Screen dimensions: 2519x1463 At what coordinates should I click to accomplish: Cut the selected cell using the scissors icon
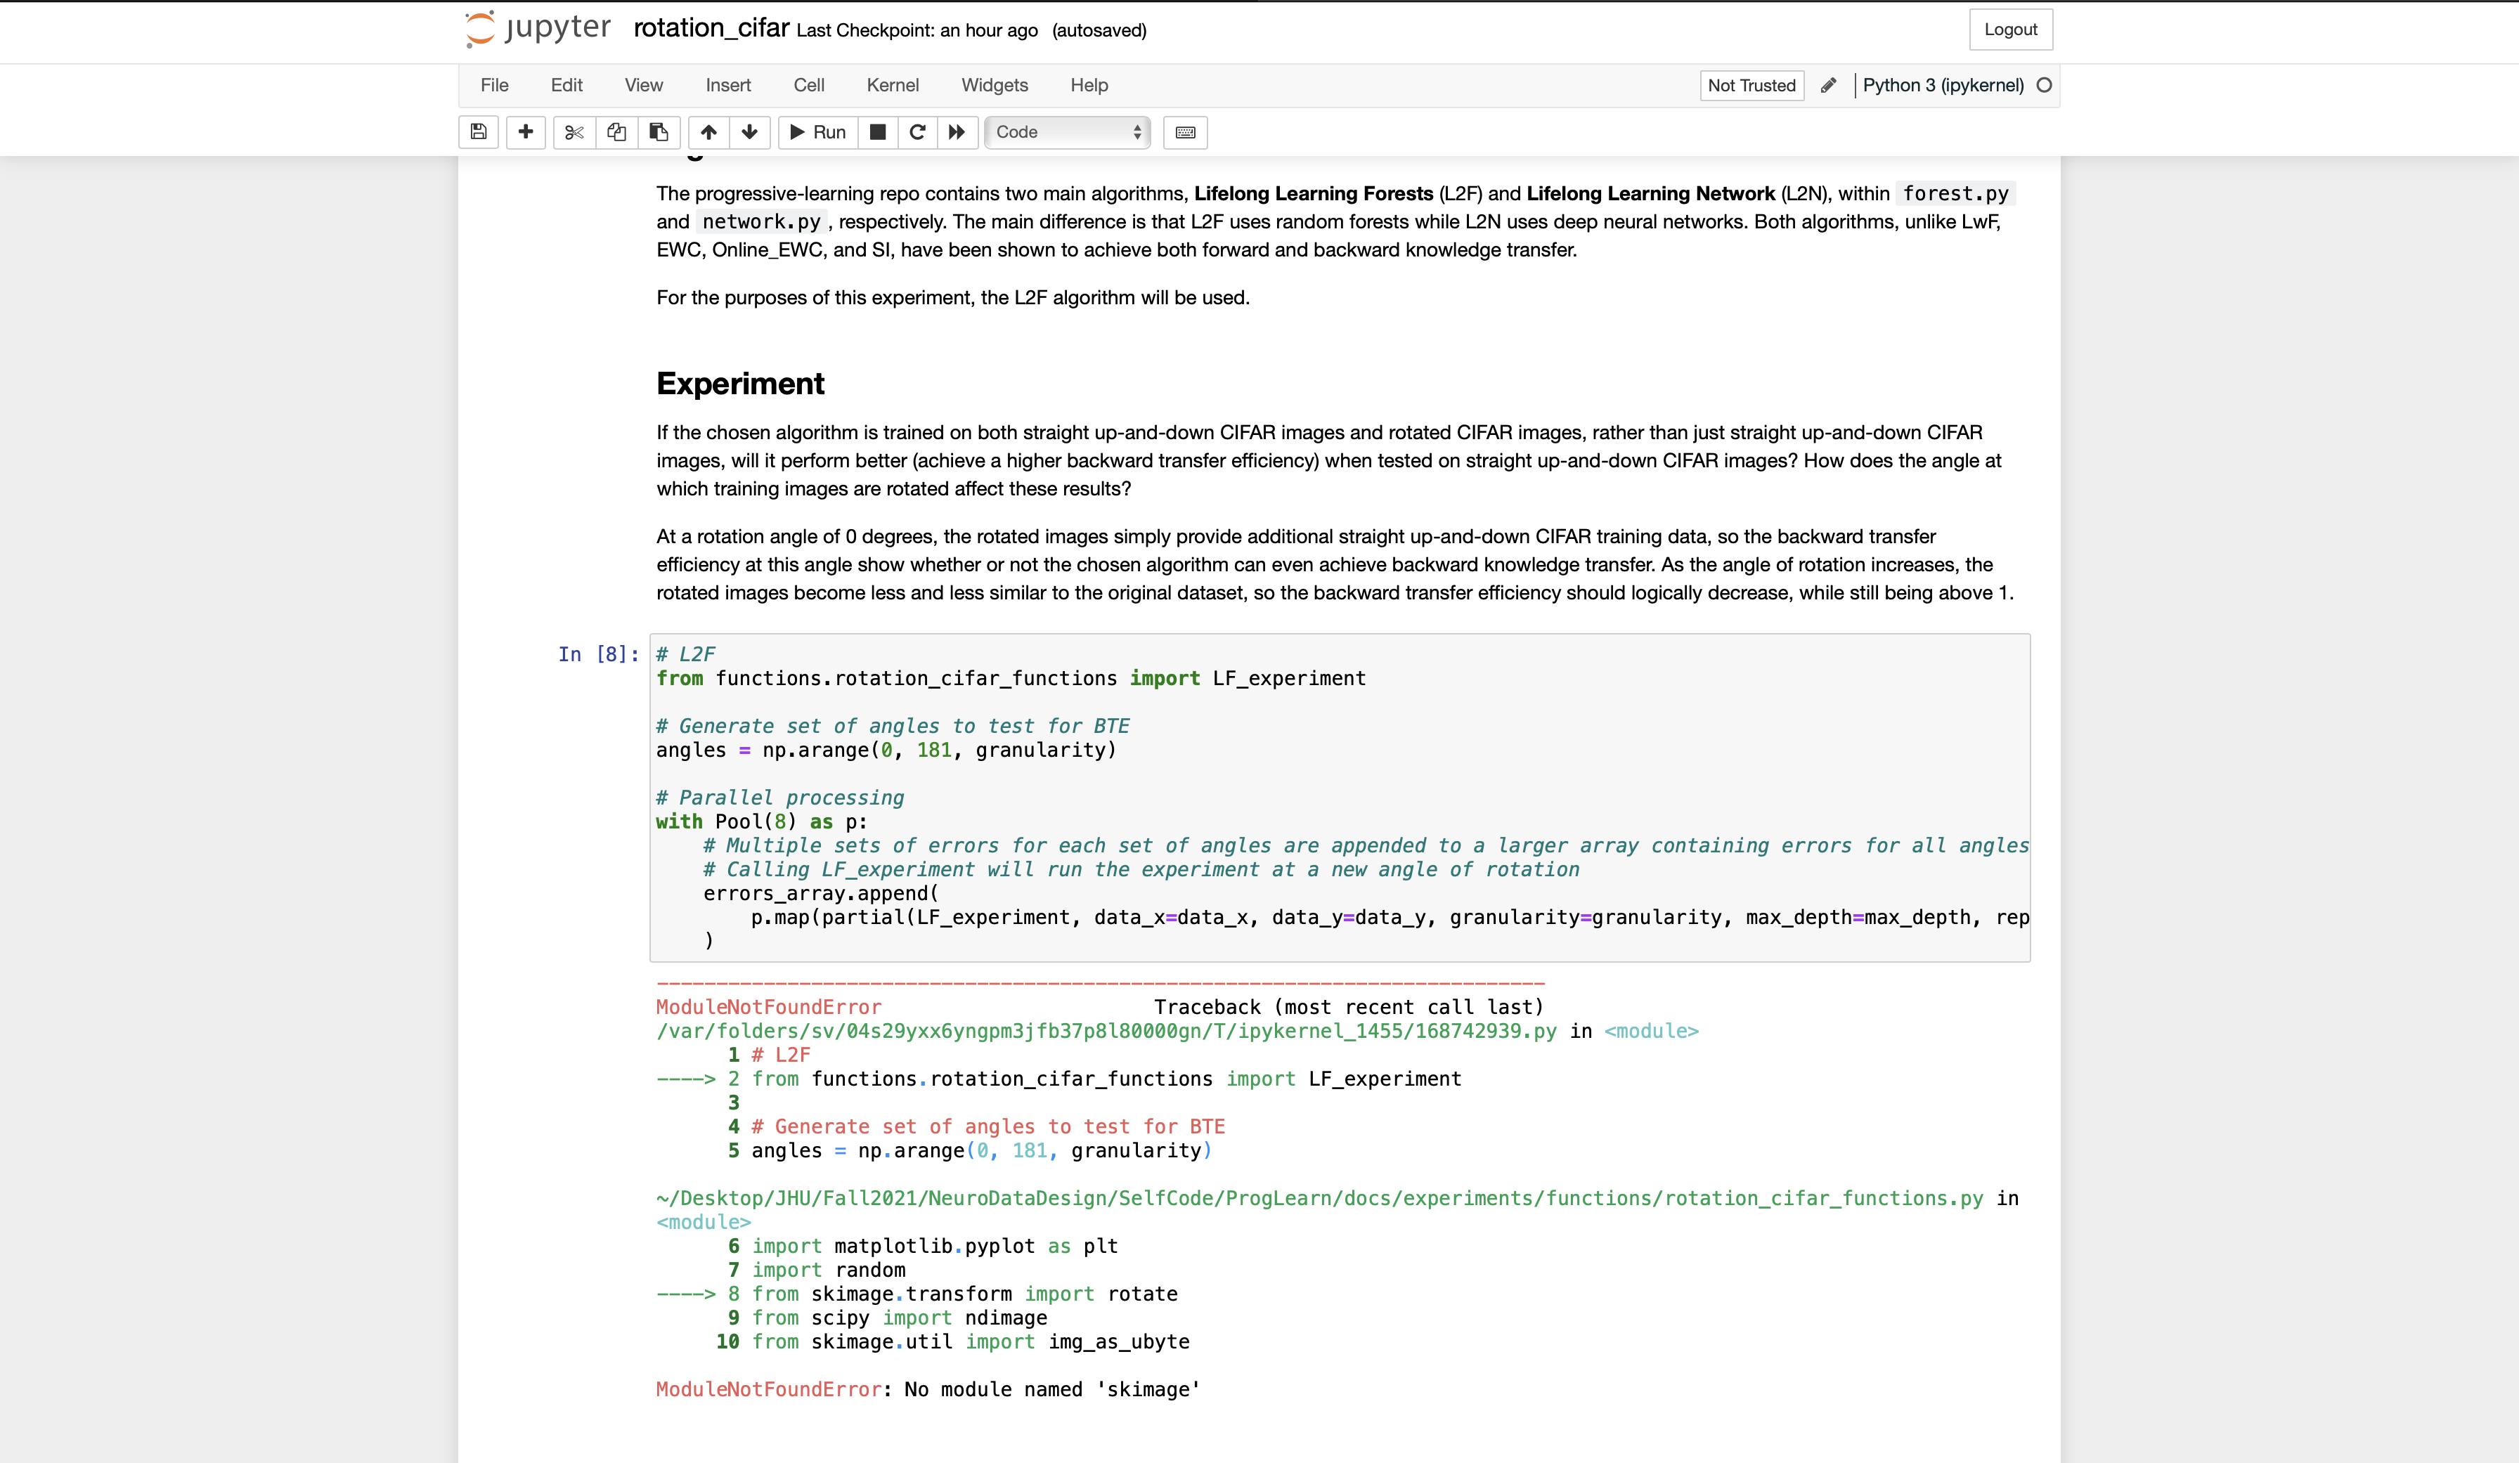pos(574,132)
